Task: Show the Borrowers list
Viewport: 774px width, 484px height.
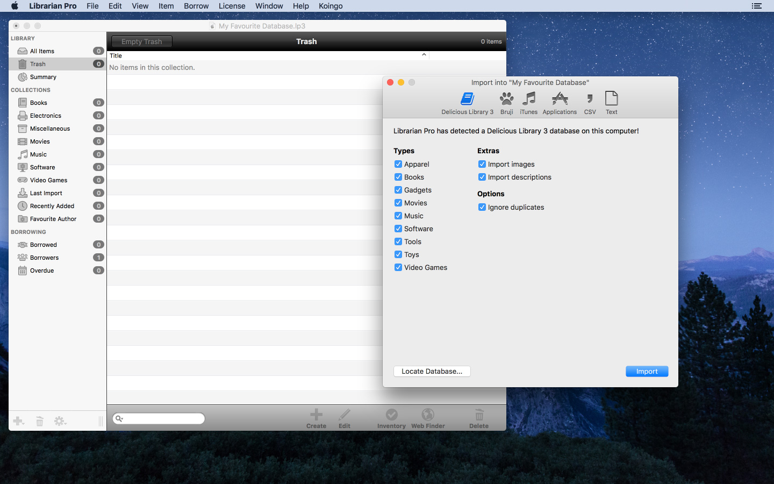Action: click(x=58, y=258)
